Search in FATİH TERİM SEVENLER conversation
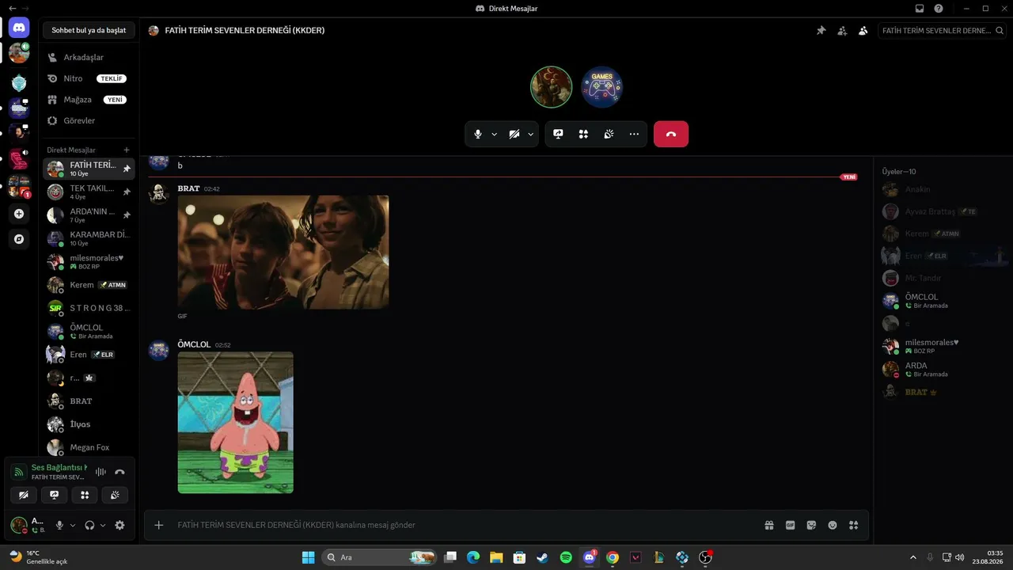The height and width of the screenshot is (570, 1013). (x=942, y=30)
